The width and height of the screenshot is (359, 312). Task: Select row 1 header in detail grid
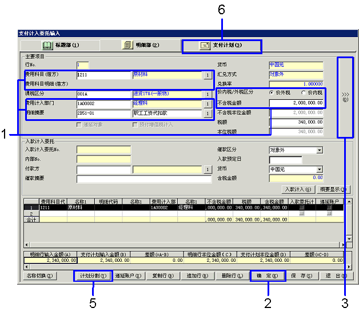pos(31,208)
